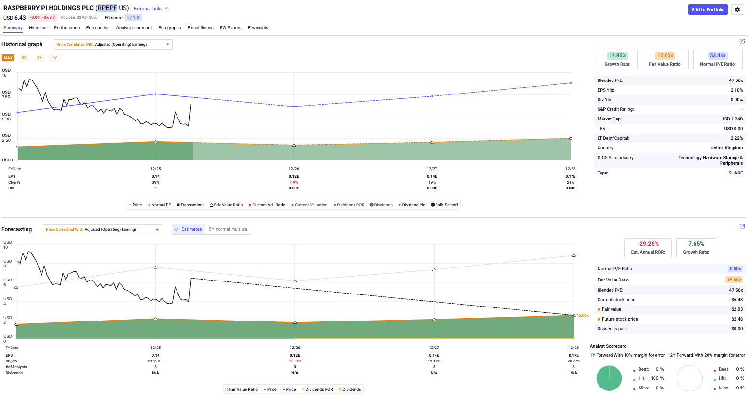Toggle green Dividends in forecasting legend
Viewport: 749px width, 401px height.
point(350,389)
